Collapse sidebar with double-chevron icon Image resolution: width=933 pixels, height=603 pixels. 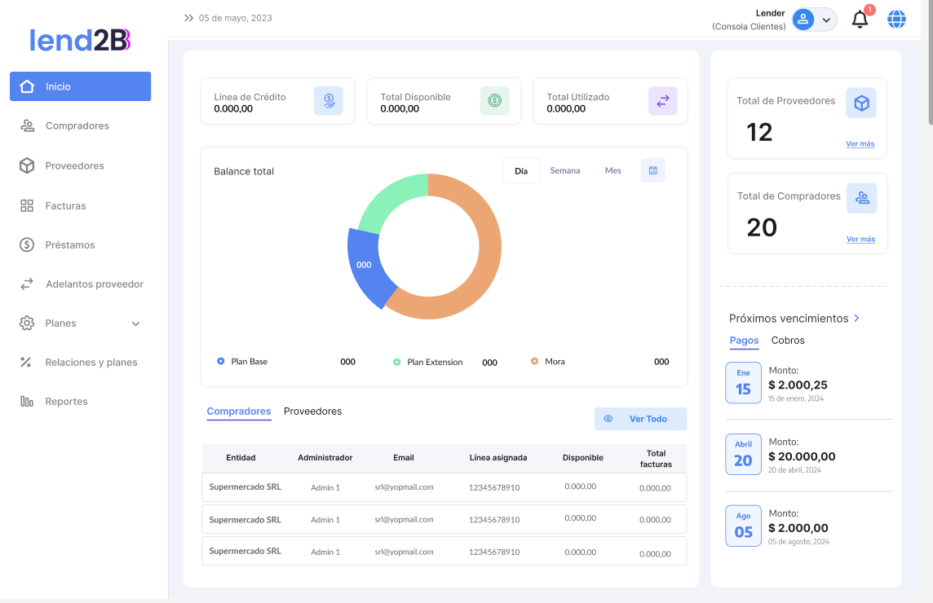(x=189, y=18)
